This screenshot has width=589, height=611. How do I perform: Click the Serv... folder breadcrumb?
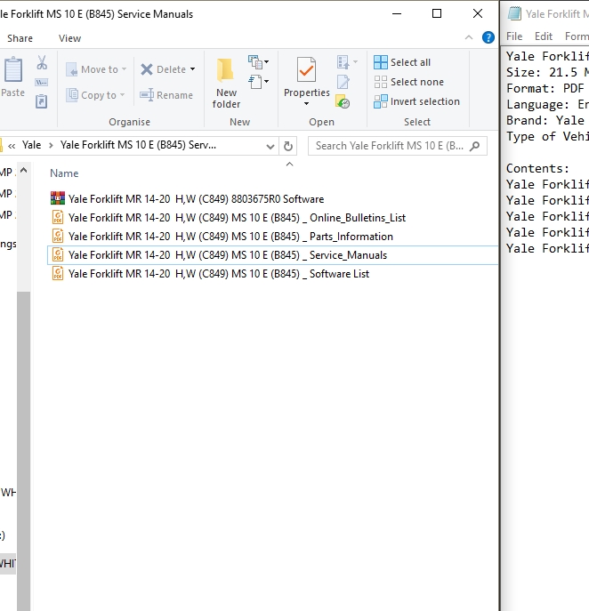click(138, 145)
